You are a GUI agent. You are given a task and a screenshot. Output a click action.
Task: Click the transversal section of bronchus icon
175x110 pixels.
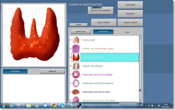tap(76, 83)
